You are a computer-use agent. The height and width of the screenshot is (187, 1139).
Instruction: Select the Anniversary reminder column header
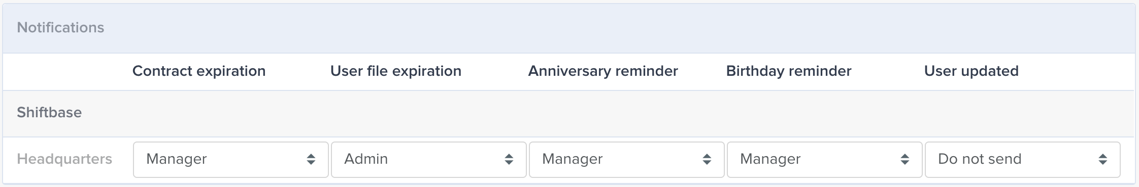pos(603,71)
